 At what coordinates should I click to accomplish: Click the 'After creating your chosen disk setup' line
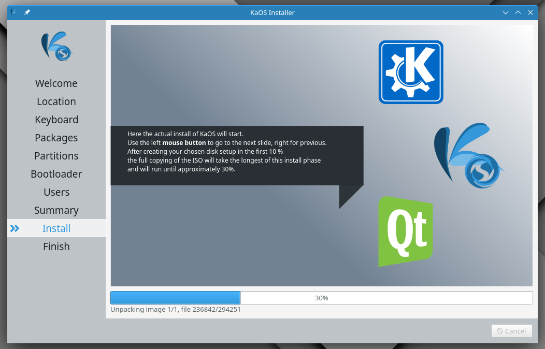205,151
